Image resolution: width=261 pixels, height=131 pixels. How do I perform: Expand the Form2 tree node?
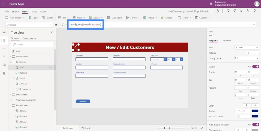click(x=14, y=78)
